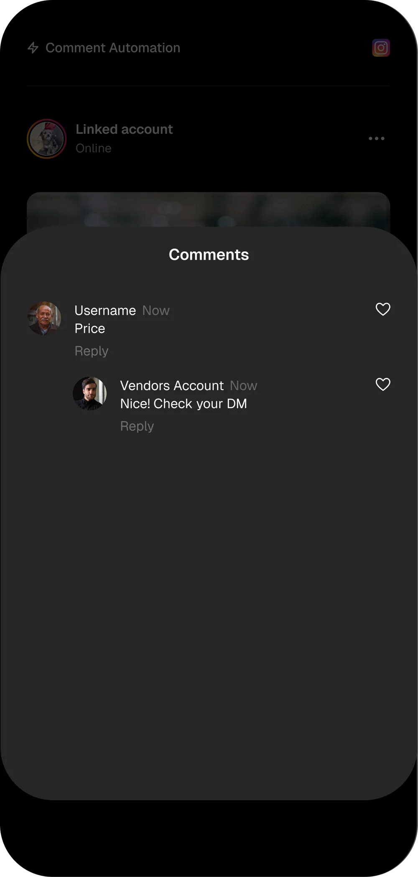This screenshot has height=877, width=418.
Task: Reply to the Vendors Account comment
Action: (137, 426)
